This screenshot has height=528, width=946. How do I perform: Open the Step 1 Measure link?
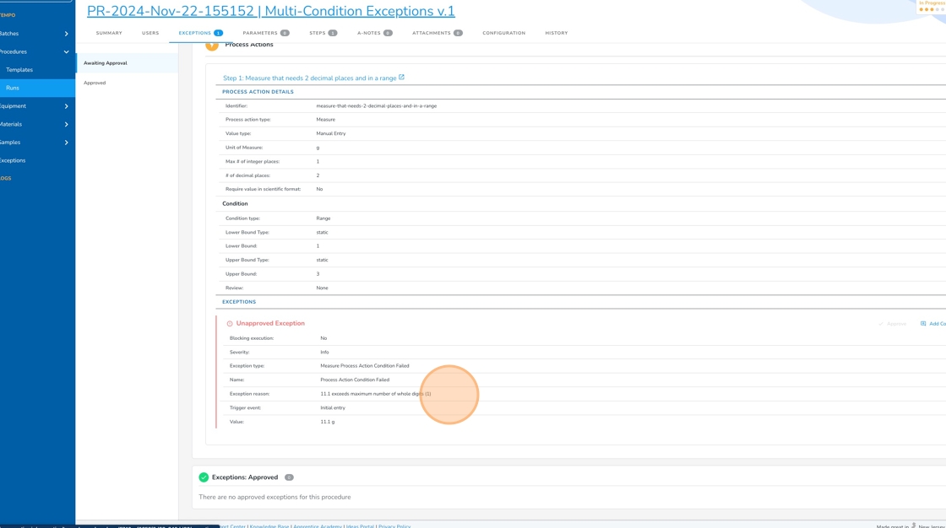pos(309,78)
